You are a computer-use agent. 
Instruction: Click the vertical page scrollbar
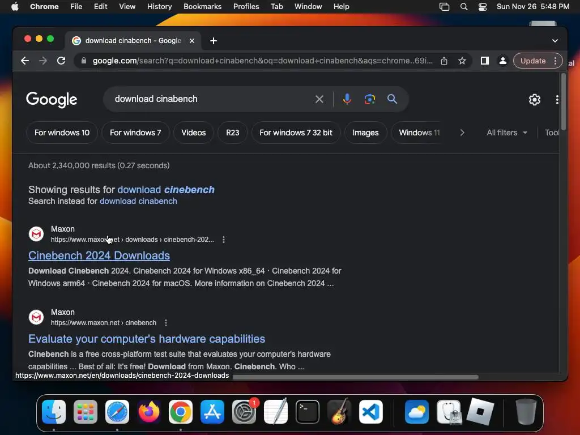pyautogui.click(x=564, y=102)
